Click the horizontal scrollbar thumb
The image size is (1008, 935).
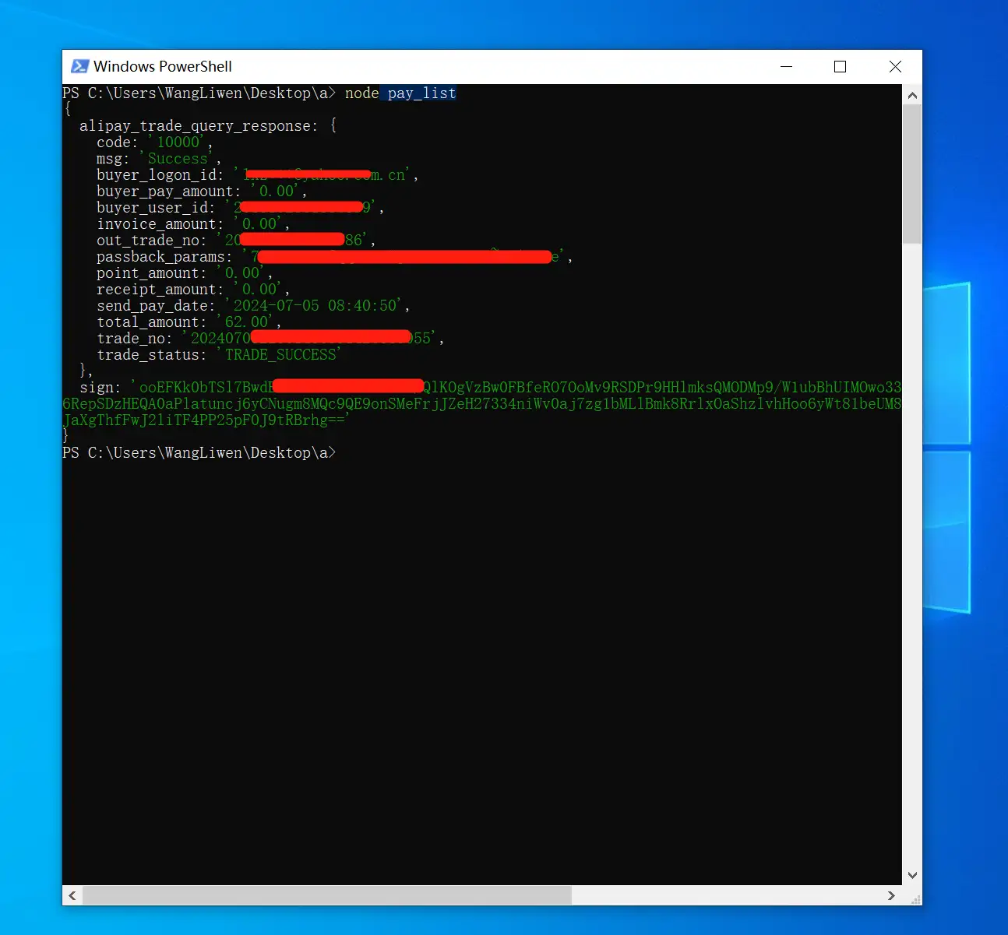(327, 895)
